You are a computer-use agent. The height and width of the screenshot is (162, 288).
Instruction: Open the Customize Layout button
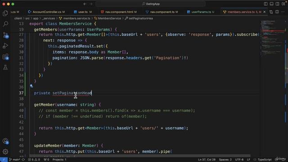(283, 4)
